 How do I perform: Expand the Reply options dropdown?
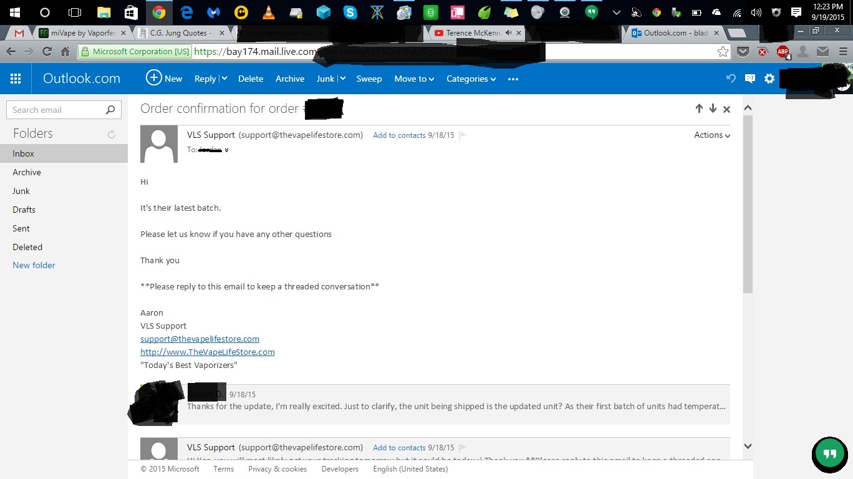coord(224,79)
